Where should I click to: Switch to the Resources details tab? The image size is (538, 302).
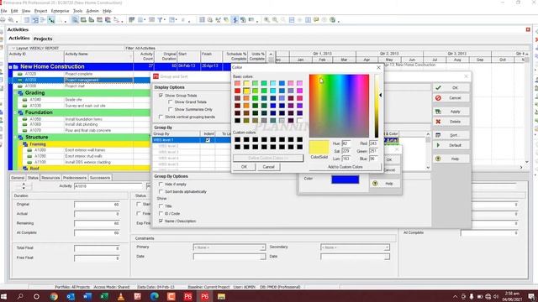click(x=50, y=178)
